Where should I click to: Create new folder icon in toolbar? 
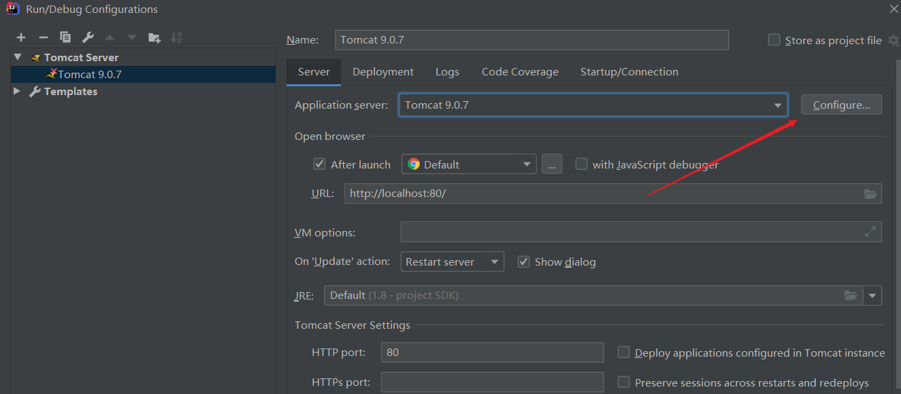tap(154, 38)
